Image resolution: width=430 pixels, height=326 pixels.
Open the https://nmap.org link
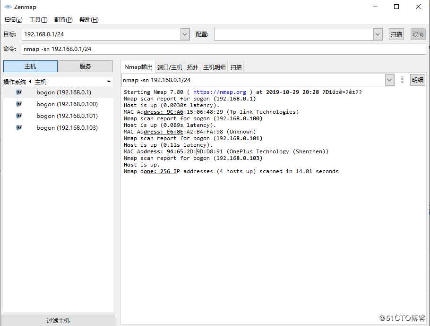219,92
